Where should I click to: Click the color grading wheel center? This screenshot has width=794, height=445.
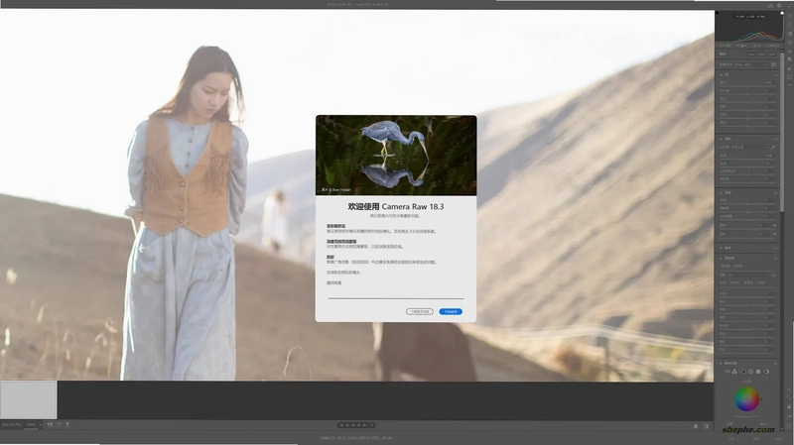coord(747,399)
